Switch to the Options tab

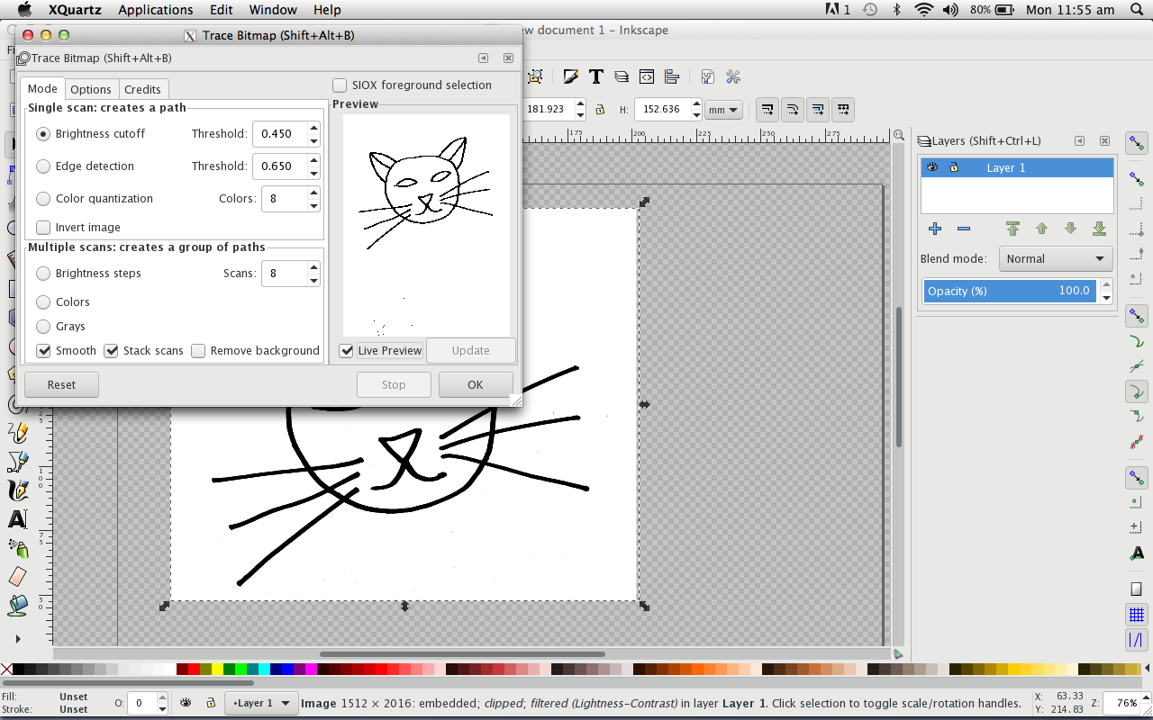pyautogui.click(x=91, y=89)
